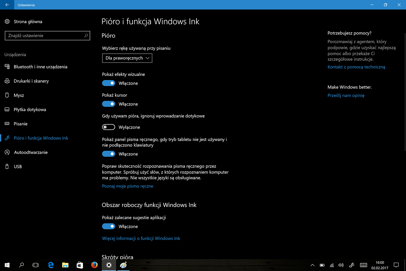The height and width of the screenshot is (271, 406).
Task: Toggle Pokaż efekty wizualne switch
Action: 108,83
